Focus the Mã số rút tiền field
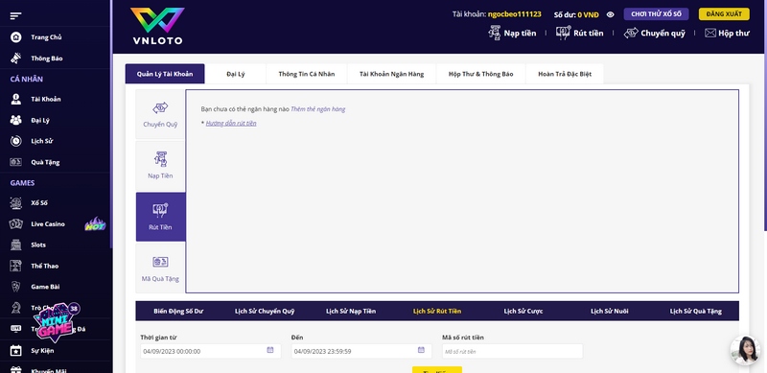Viewport: 767px width, 373px height. (x=512, y=351)
